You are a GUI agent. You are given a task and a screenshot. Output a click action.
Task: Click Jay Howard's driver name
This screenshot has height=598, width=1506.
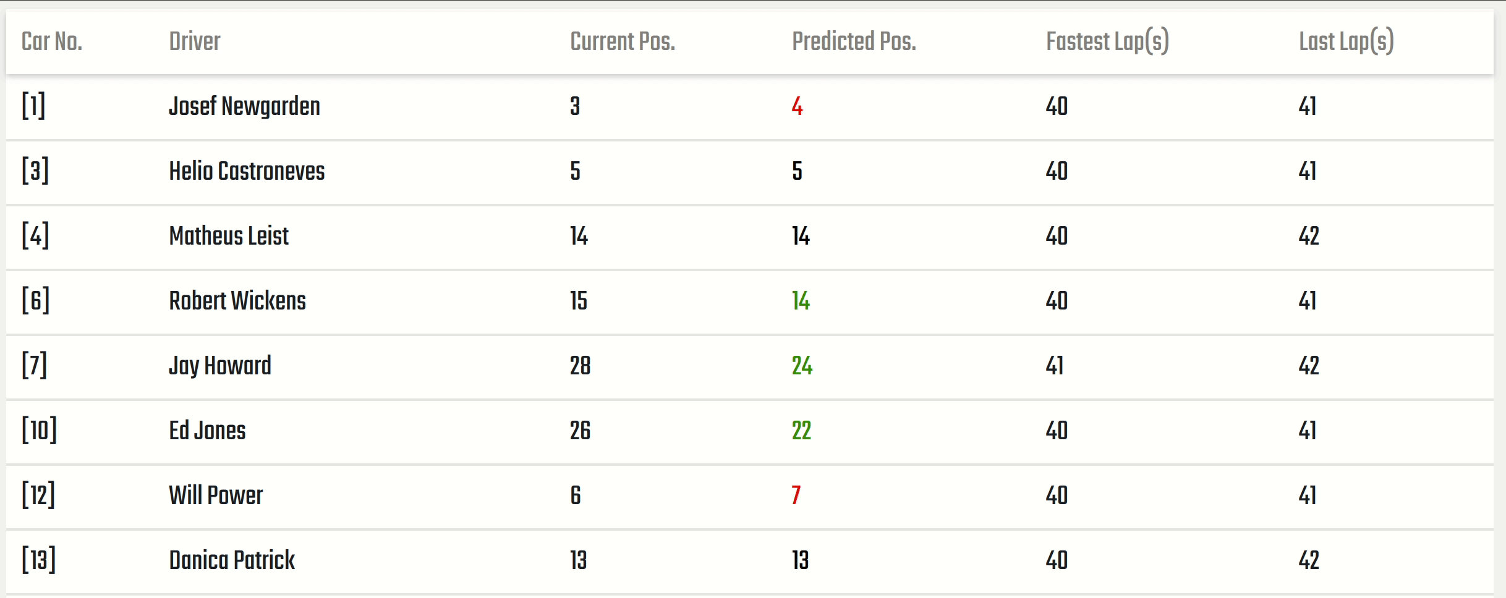[x=220, y=366]
